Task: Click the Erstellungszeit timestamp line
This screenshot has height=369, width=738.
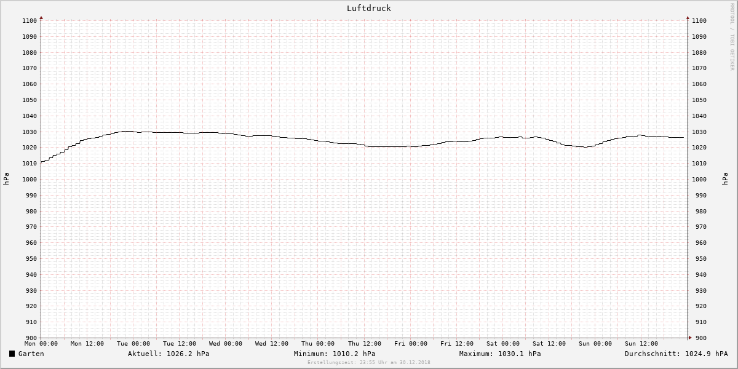Action: pos(369,362)
